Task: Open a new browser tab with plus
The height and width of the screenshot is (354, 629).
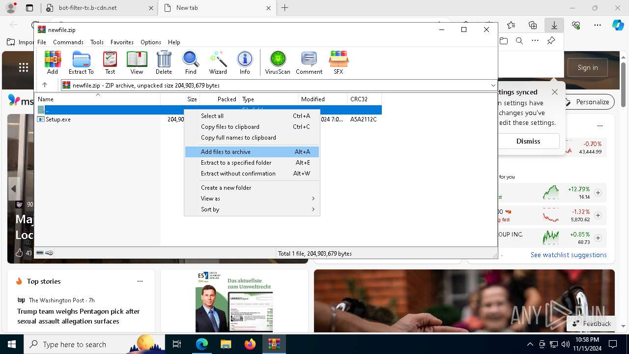Action: pyautogui.click(x=285, y=8)
